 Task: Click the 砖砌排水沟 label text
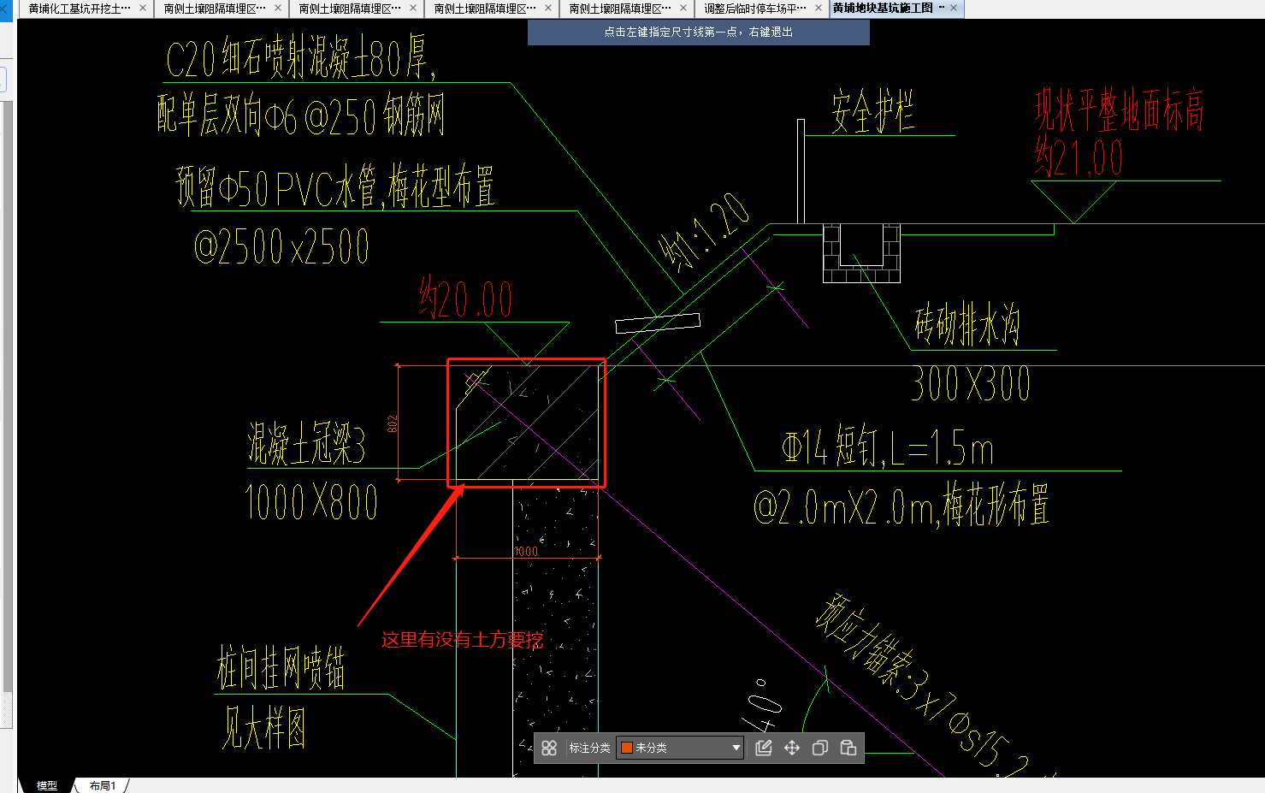967,324
